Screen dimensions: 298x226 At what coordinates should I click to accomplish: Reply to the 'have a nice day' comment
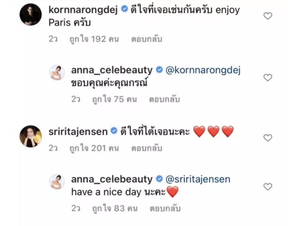coord(165,209)
